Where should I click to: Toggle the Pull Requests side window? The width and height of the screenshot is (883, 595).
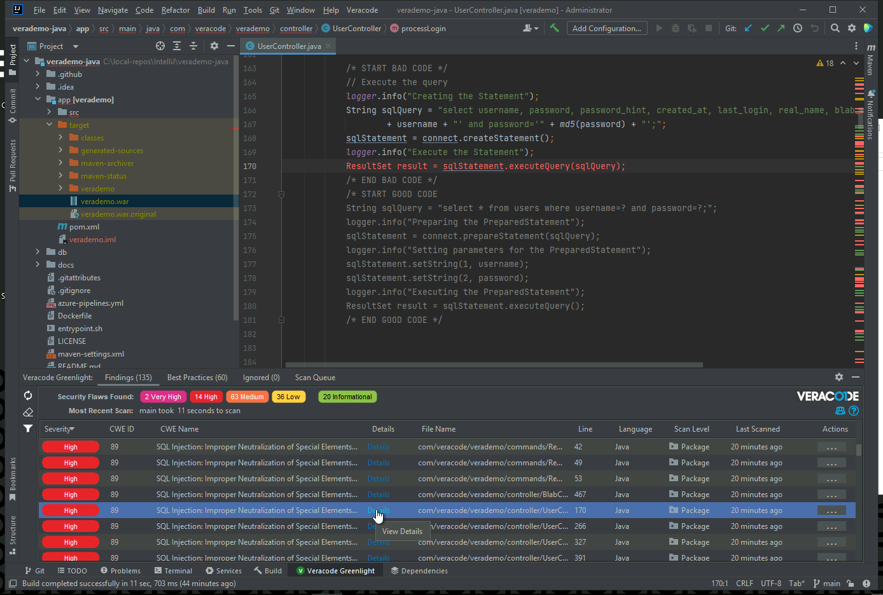(x=12, y=165)
